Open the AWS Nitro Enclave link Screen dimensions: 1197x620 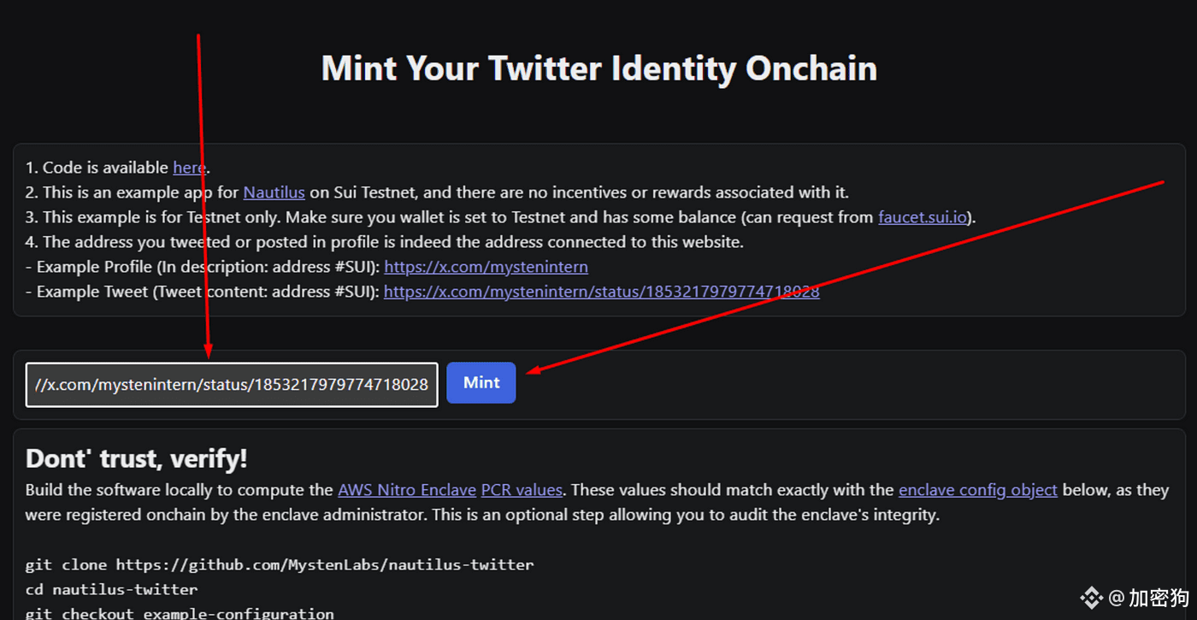pyautogui.click(x=407, y=490)
